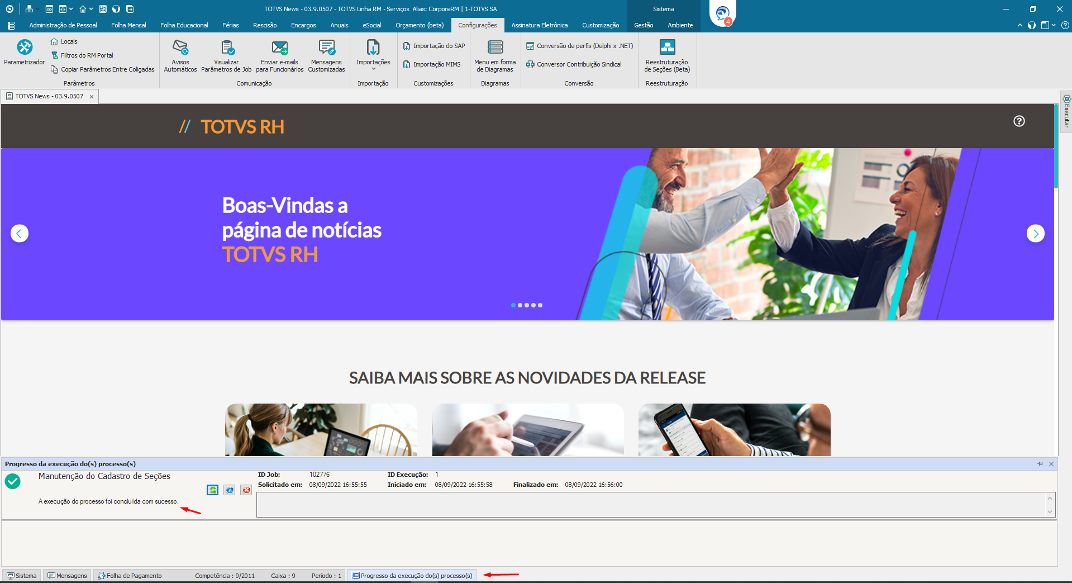Open Menu em forma de Diagramas

point(495,56)
